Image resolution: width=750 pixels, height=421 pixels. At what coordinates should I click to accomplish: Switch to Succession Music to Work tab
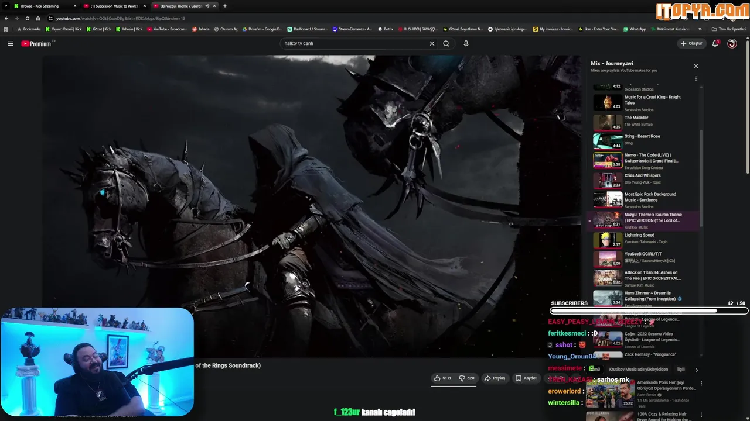114,6
